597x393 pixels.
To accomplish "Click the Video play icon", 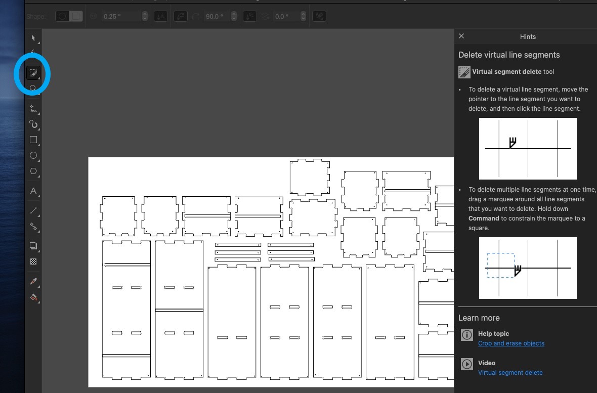I will pos(467,364).
